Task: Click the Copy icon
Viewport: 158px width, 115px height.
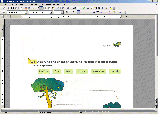Action: pyautogui.click(x=49, y=8)
